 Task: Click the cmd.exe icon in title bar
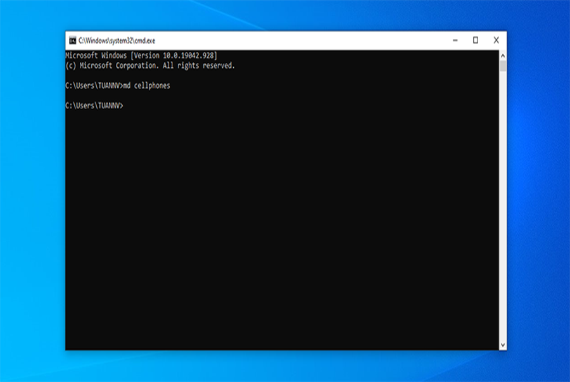tap(73, 41)
